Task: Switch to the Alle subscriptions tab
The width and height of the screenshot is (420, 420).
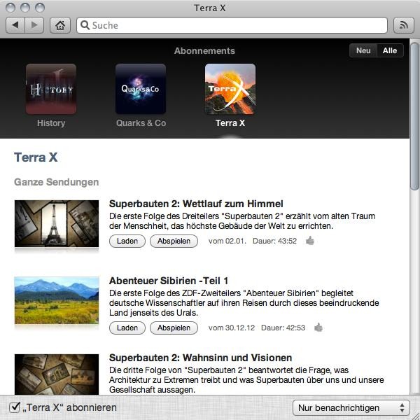Action: point(390,50)
